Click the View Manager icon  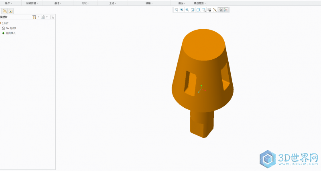pos(209,10)
